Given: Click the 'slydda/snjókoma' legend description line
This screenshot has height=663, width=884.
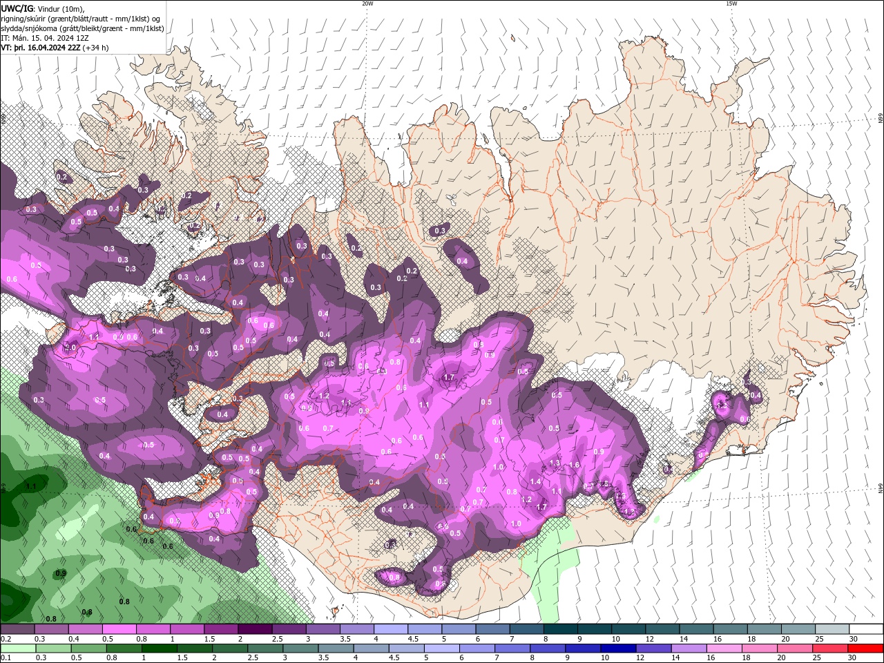Looking at the screenshot, I should 82,28.
